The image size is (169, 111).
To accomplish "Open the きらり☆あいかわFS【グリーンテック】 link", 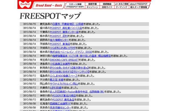I will 70,72.
